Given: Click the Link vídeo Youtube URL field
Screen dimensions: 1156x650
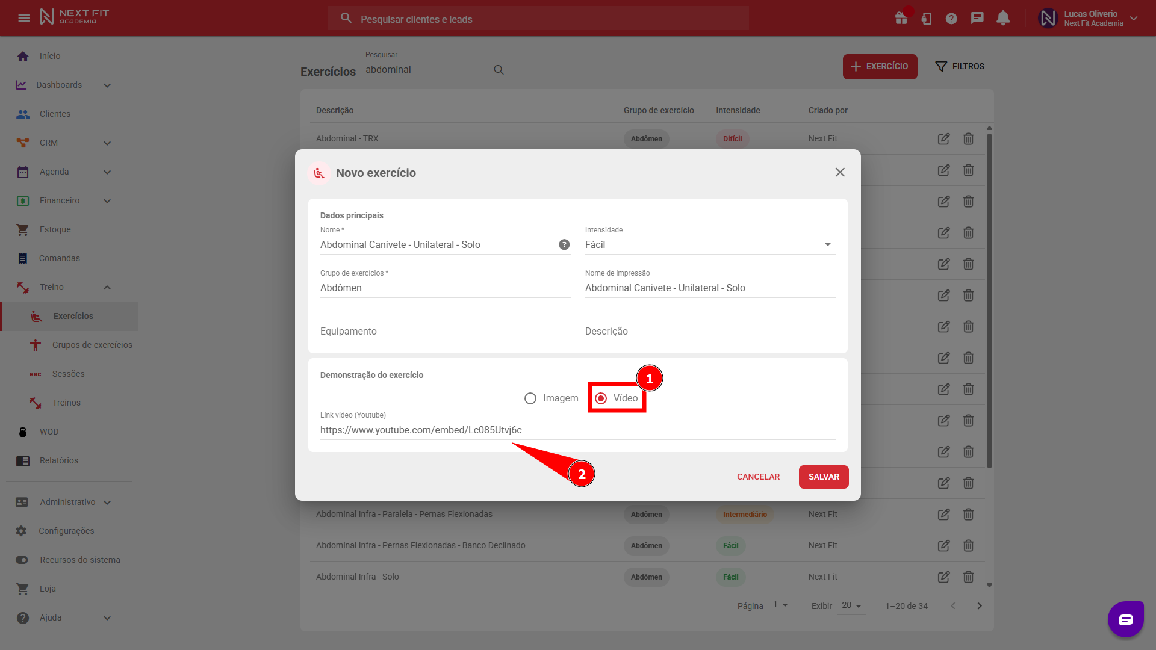Looking at the screenshot, I should 577,430.
